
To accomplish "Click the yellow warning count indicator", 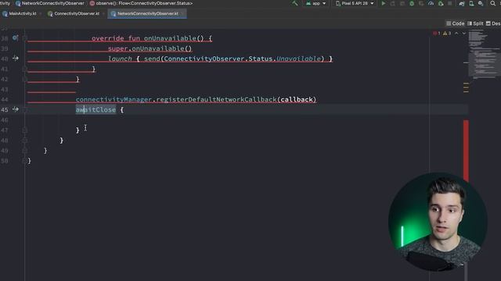I will pos(447,33).
